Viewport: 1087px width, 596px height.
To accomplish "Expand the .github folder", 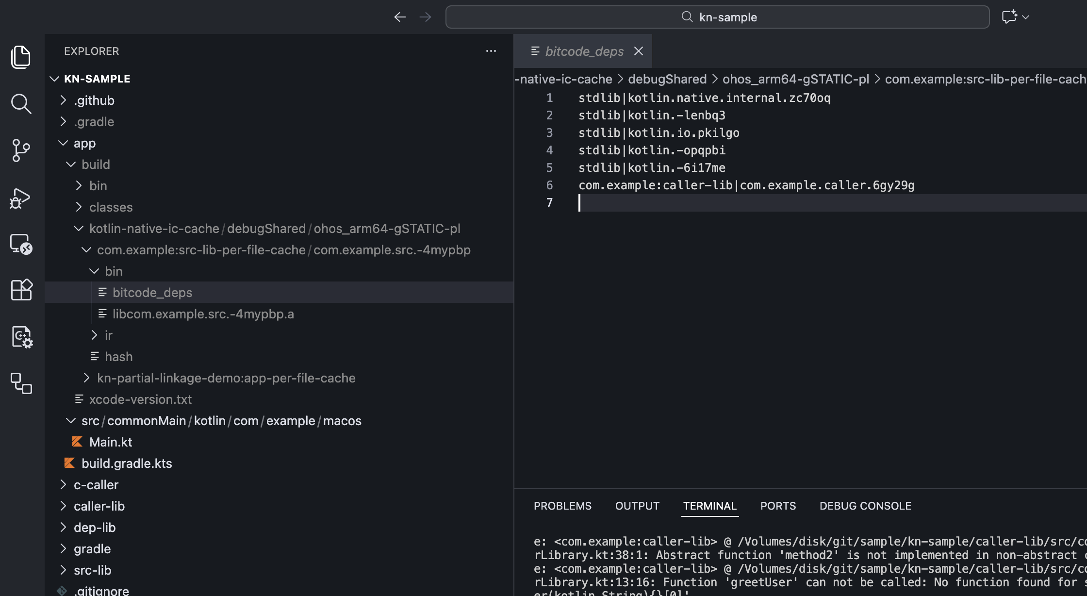I will point(94,100).
